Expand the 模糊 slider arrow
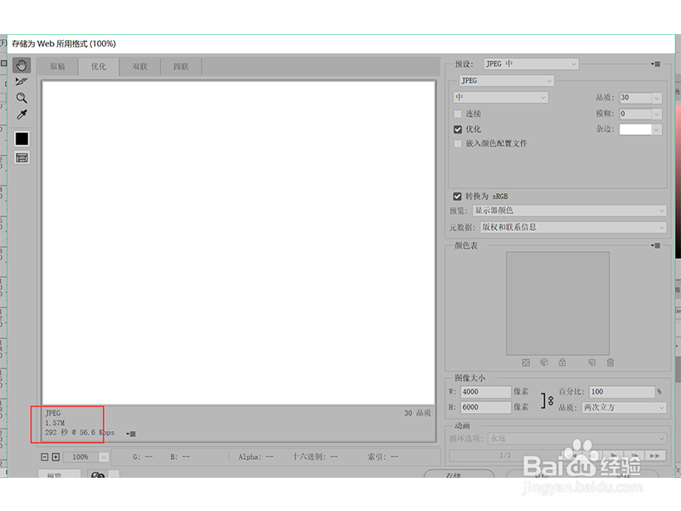681x511 pixels. 656,114
